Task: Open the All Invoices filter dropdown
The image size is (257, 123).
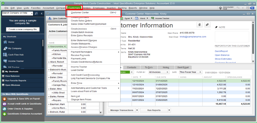Action: tap(159, 72)
